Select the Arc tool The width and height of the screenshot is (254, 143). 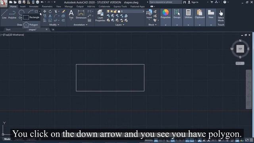tap(30, 12)
